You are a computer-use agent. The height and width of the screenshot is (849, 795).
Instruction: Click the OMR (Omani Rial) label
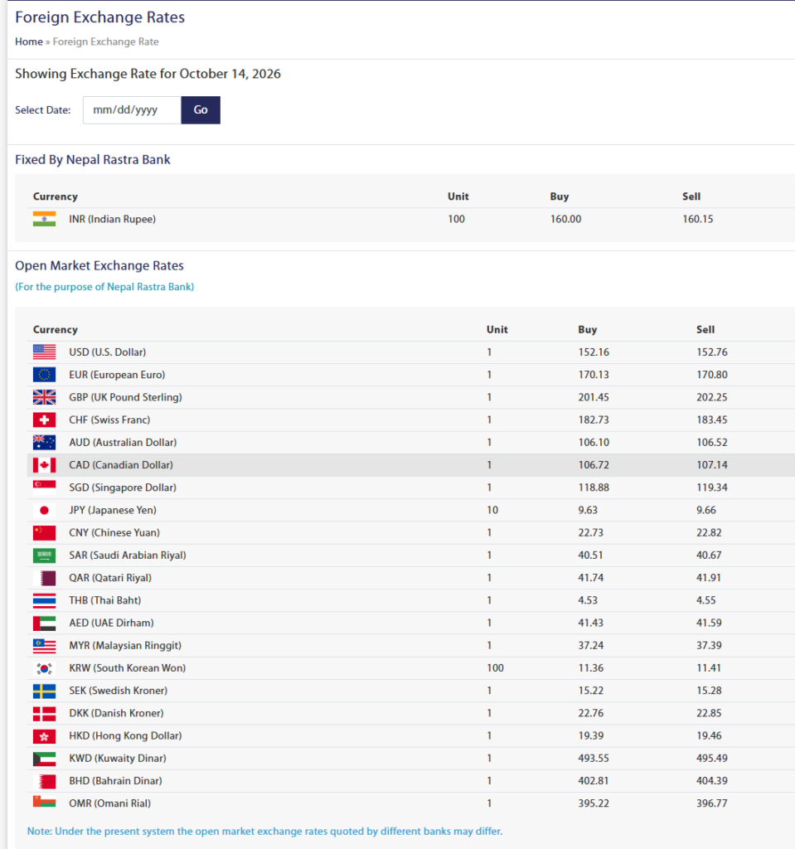110,803
